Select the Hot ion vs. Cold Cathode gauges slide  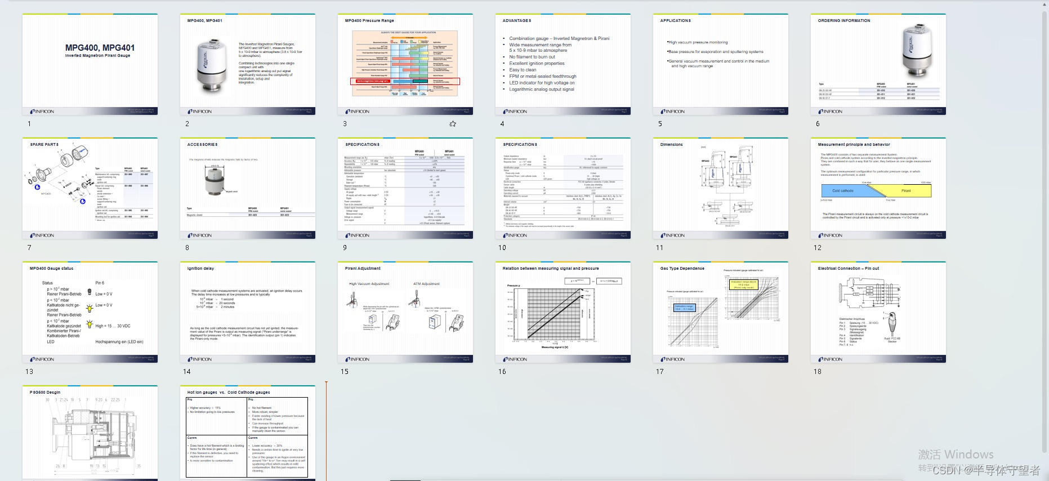[248, 433]
